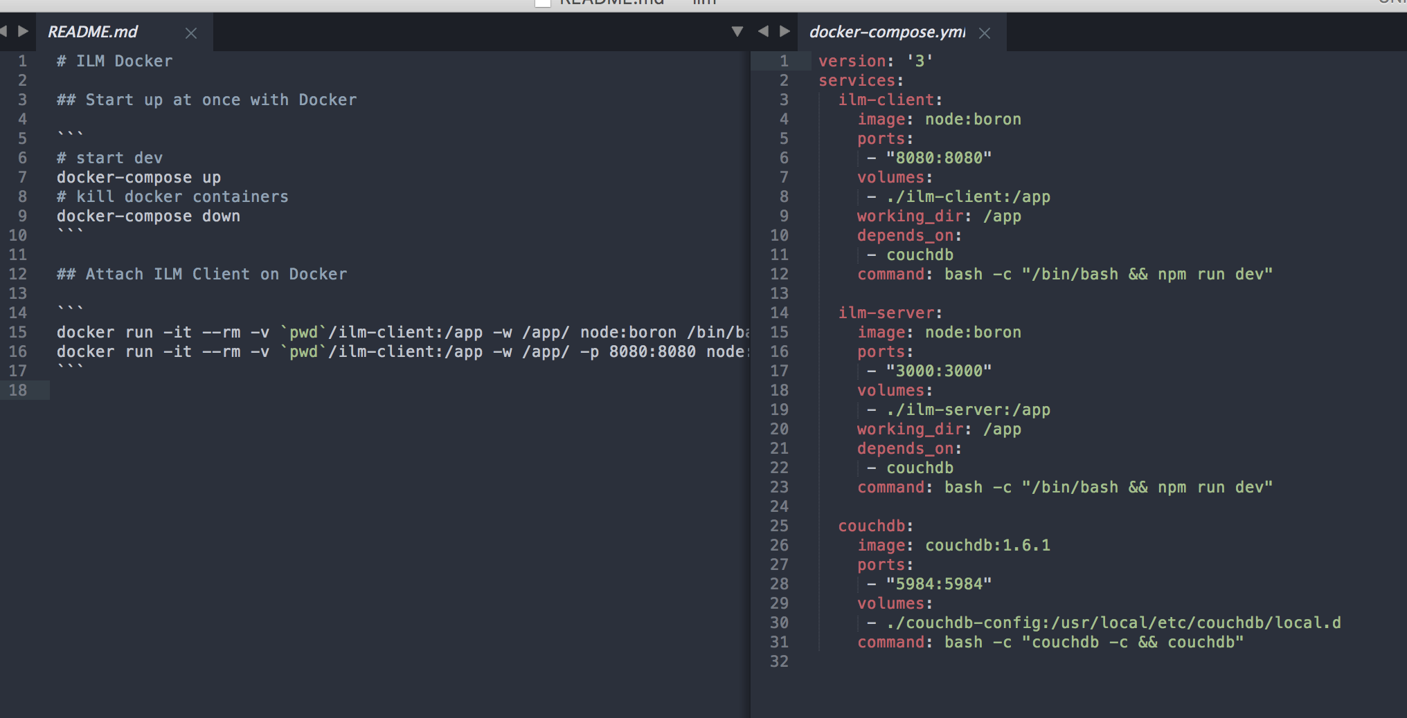
Task: Click 'working_dir: /app' on line 9
Action: coord(939,216)
